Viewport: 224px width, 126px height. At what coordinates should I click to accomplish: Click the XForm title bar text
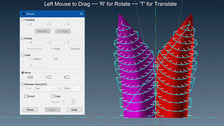point(30,14)
